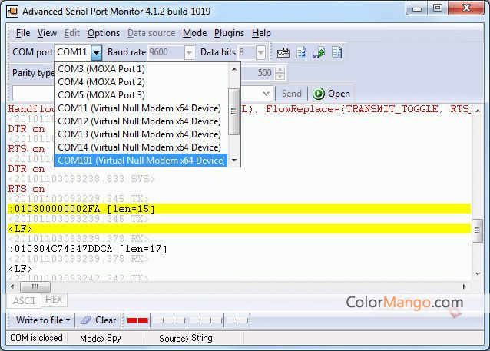Click the text document toolbar icon

336,52
